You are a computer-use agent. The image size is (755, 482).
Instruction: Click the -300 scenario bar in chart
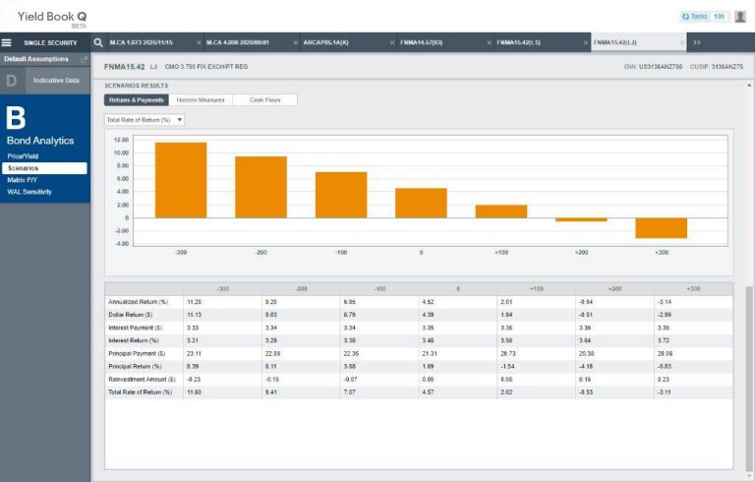pos(181,180)
